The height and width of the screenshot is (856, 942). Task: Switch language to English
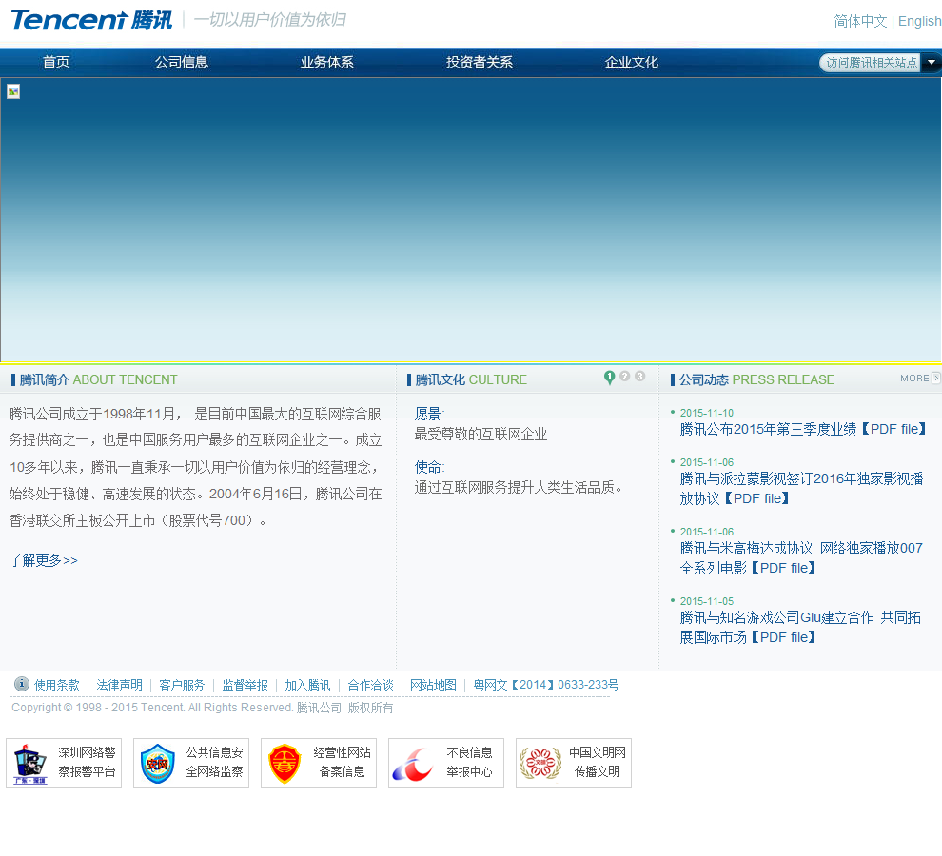919,21
